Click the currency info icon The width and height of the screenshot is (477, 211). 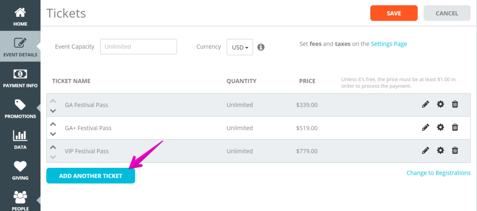pyautogui.click(x=261, y=47)
